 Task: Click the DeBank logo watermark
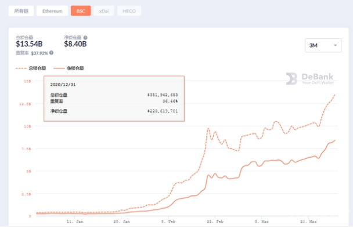[309, 78]
